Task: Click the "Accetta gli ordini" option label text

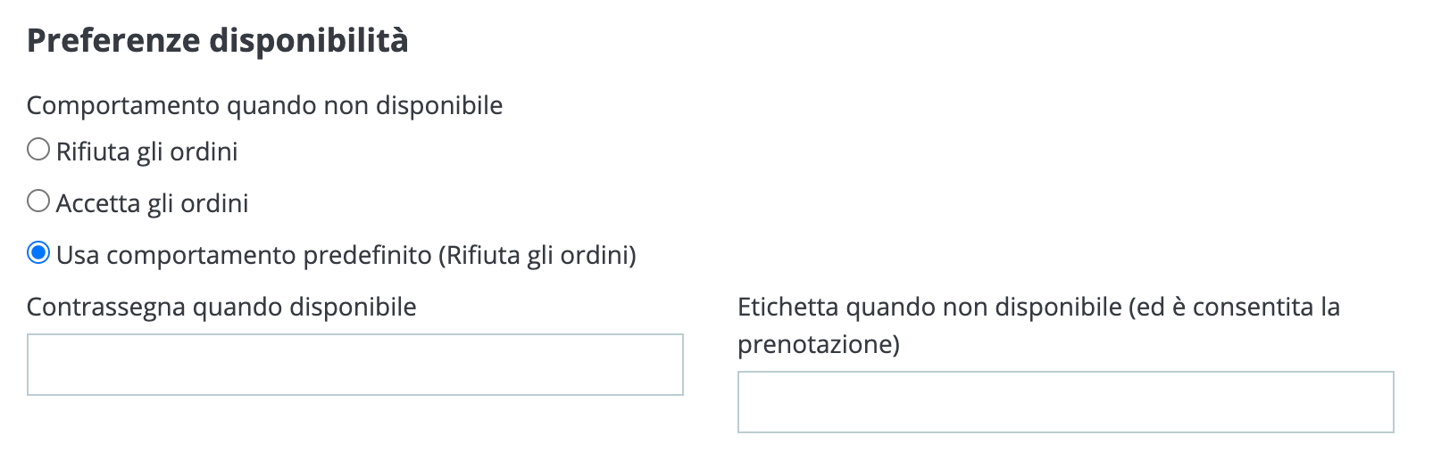Action: click(153, 203)
